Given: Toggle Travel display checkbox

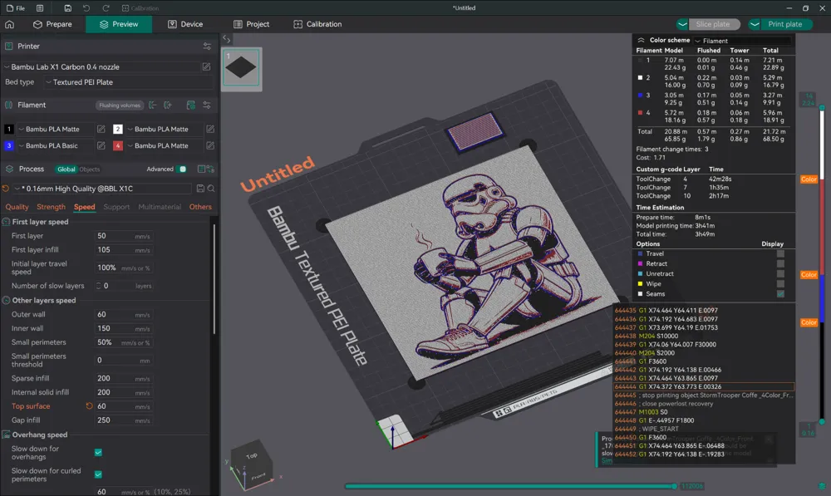Looking at the screenshot, I should tap(780, 254).
